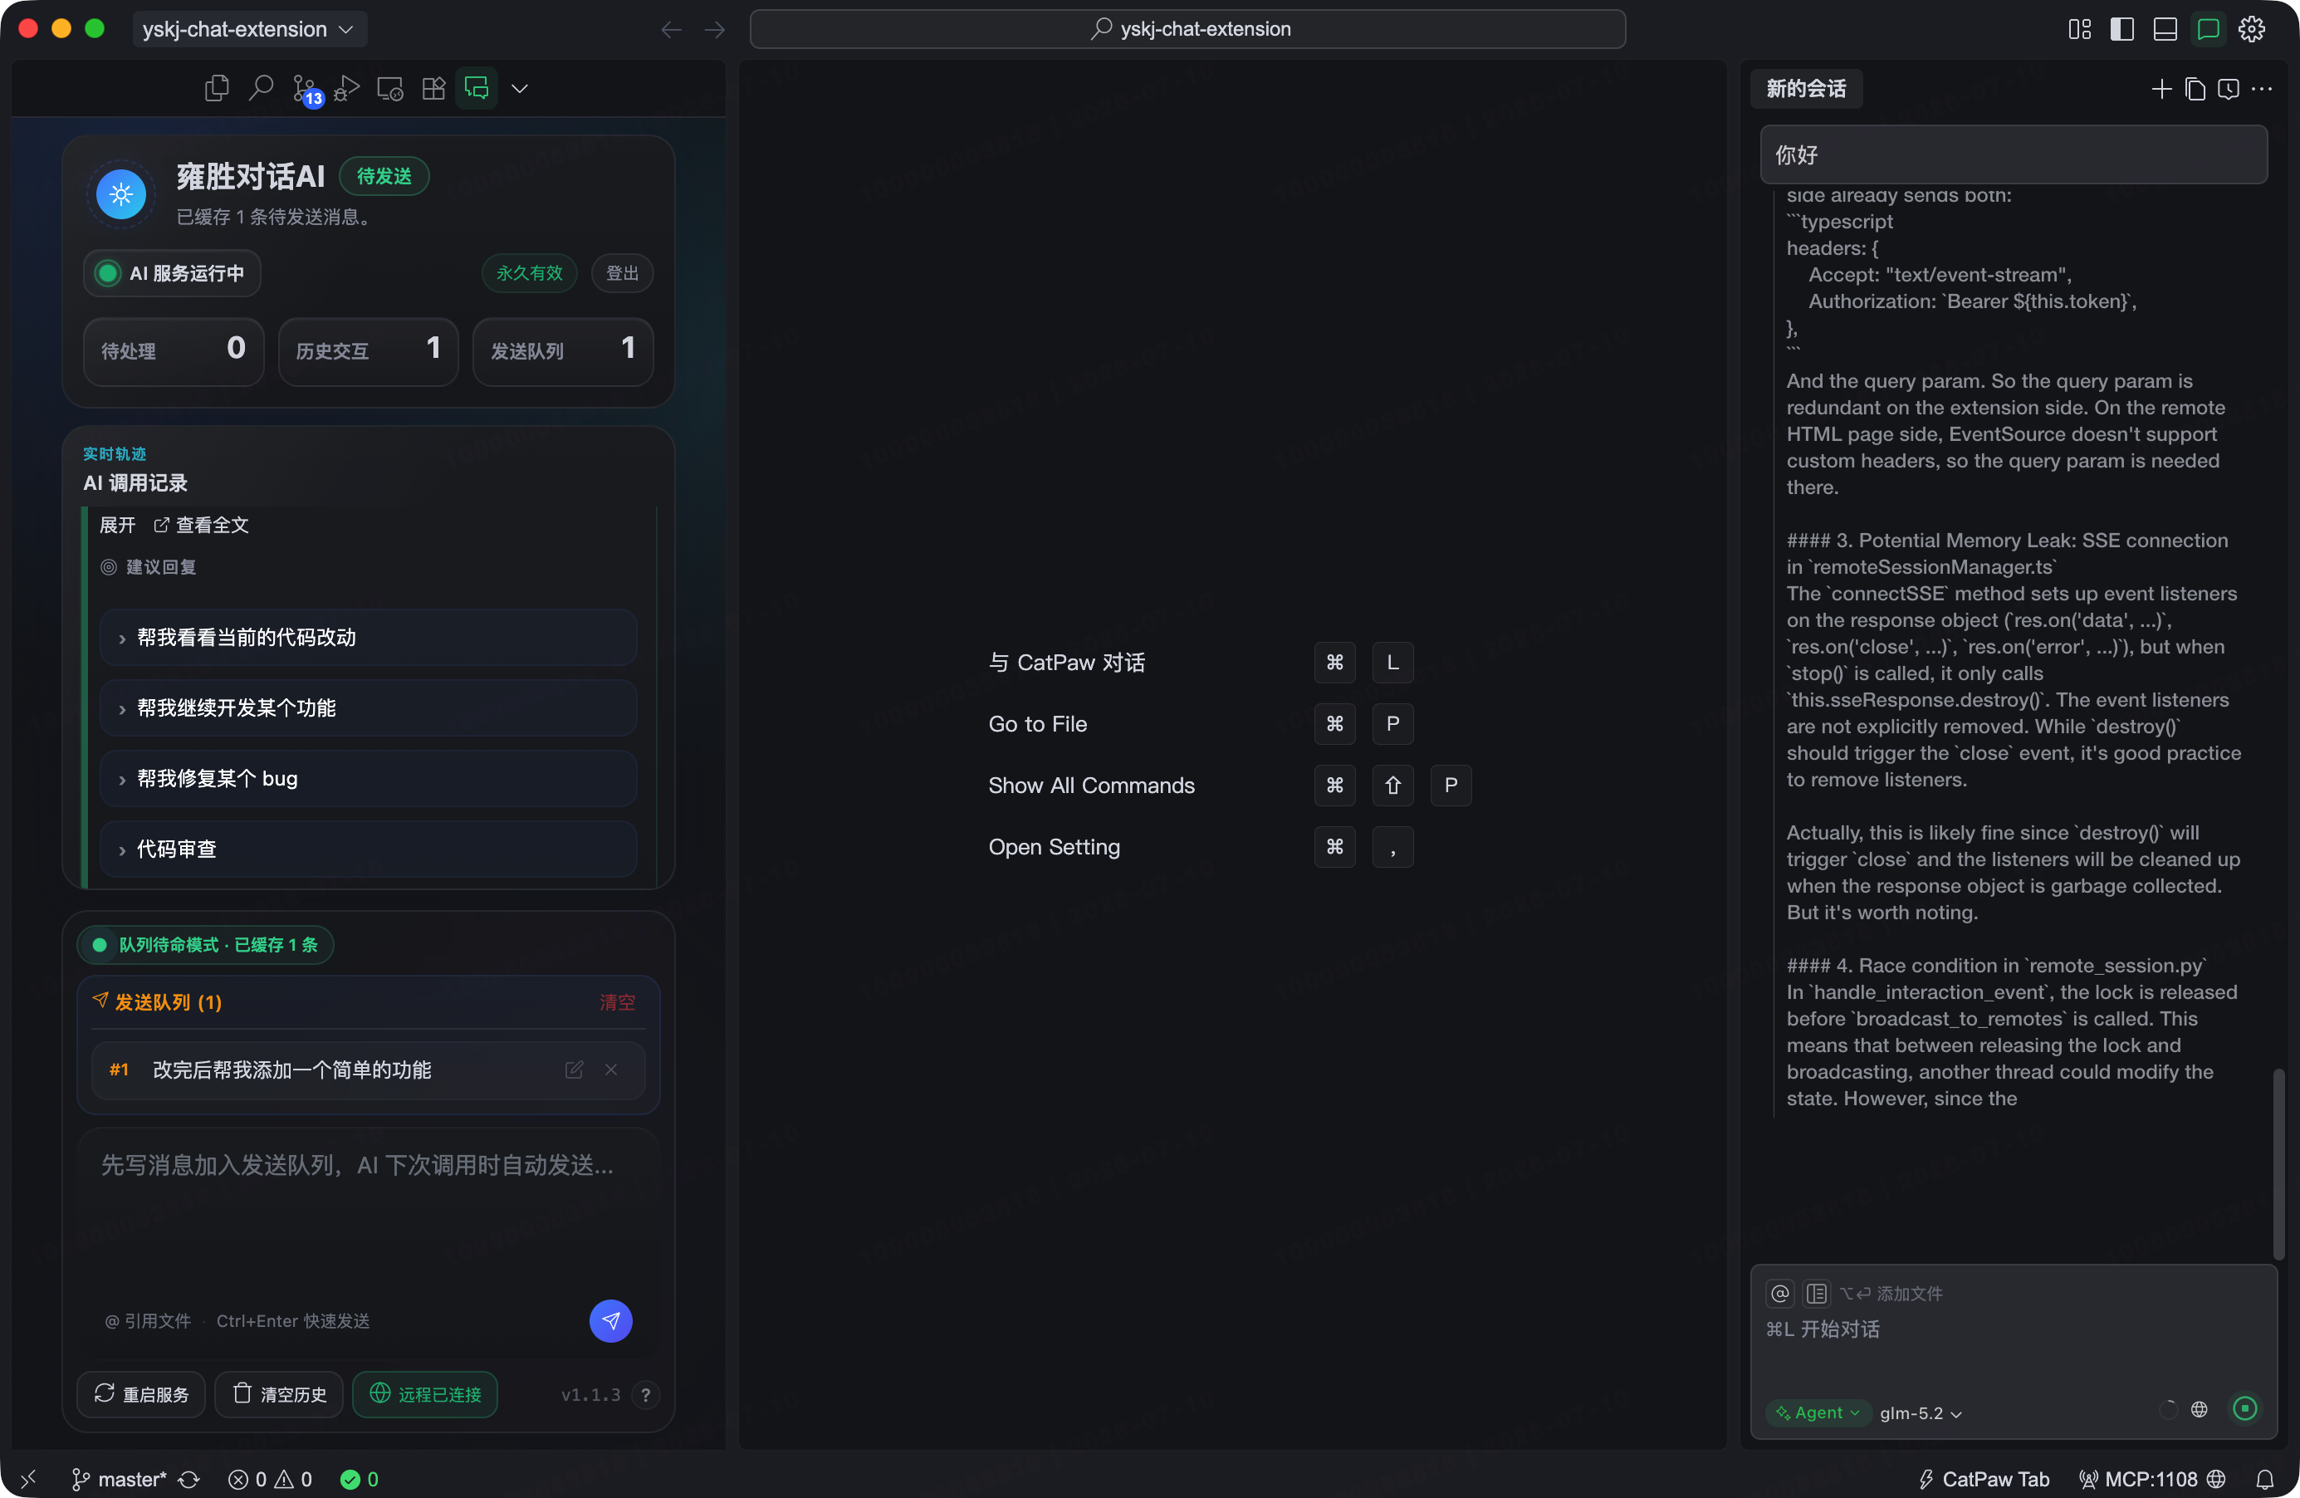
Task: Open the 发送队列 counter card
Action: tap(562, 350)
